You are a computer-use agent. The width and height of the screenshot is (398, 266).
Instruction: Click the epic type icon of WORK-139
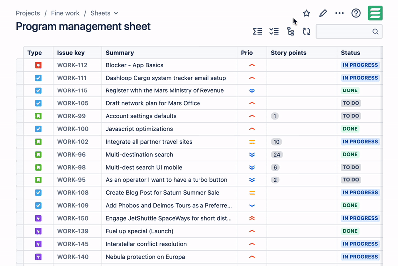38,231
